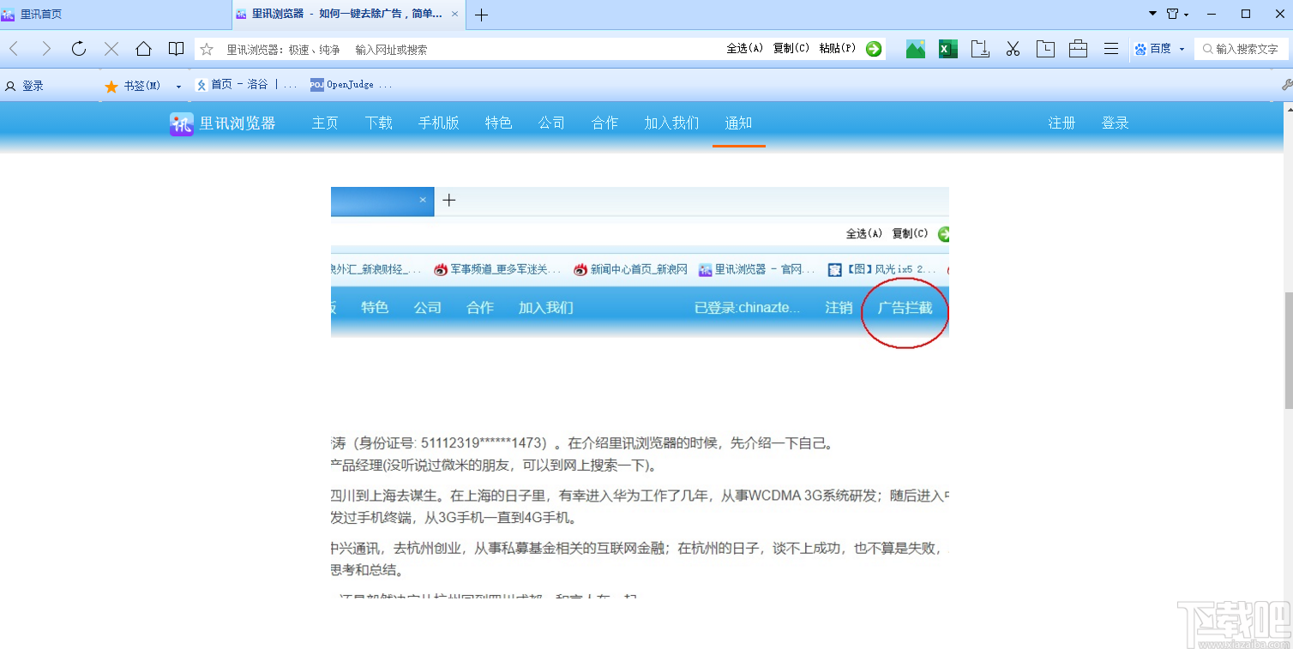
Task: Open the 手机版 navigation item
Action: [438, 123]
